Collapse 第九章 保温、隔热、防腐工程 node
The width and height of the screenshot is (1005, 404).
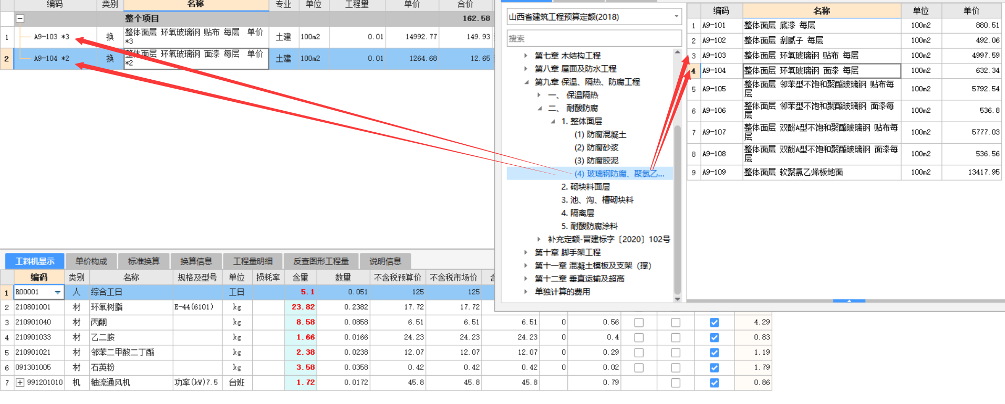525,82
